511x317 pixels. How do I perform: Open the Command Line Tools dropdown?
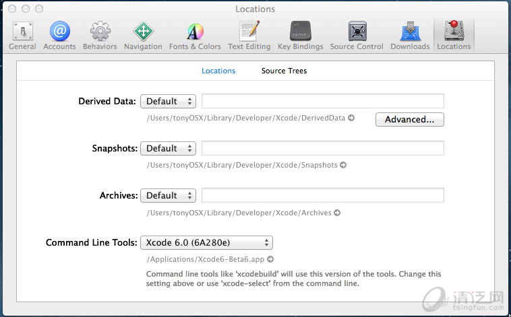pyautogui.click(x=206, y=243)
